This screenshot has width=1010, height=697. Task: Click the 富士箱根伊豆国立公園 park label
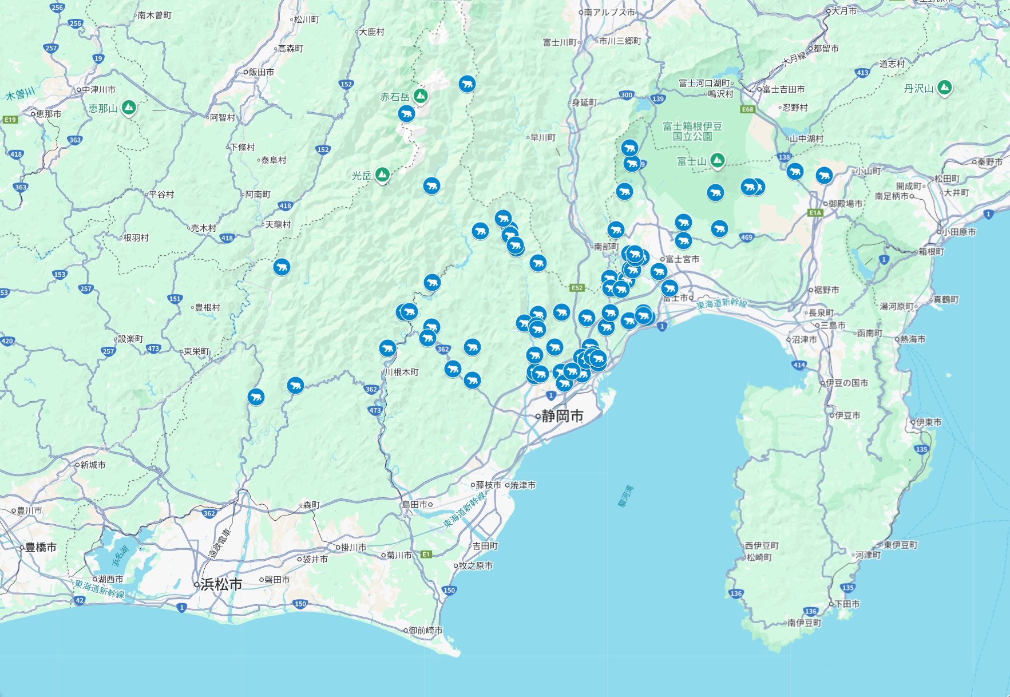tap(692, 131)
